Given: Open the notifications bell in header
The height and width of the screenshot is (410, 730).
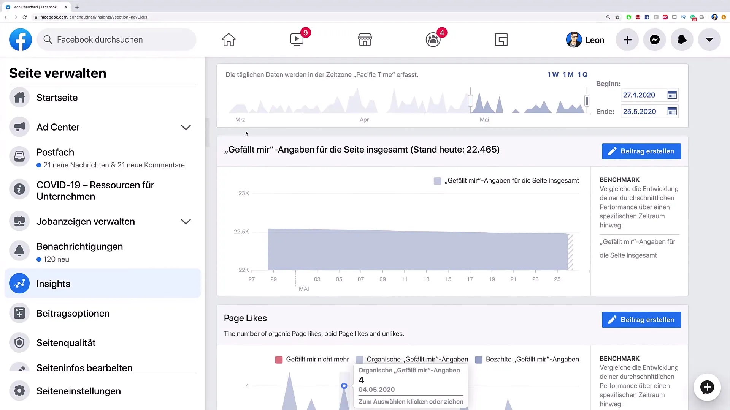Looking at the screenshot, I should (x=682, y=39).
